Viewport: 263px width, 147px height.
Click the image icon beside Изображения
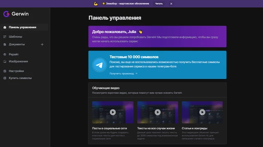click(5, 61)
